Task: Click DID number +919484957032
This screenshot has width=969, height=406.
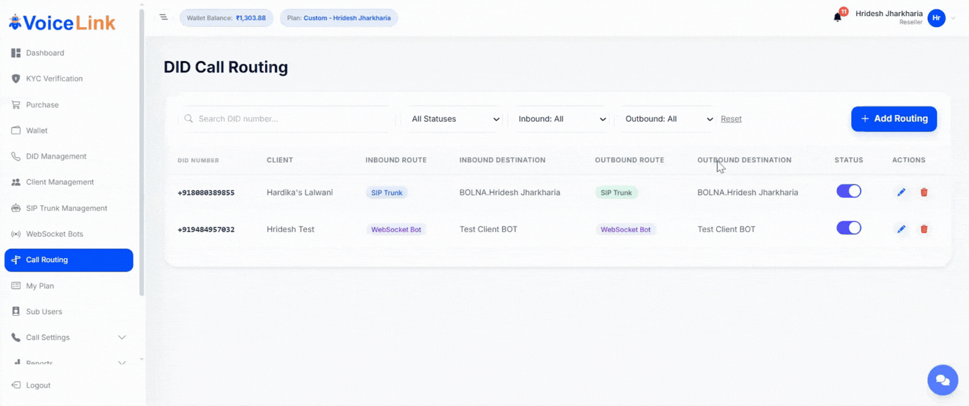Action: pyautogui.click(x=206, y=229)
